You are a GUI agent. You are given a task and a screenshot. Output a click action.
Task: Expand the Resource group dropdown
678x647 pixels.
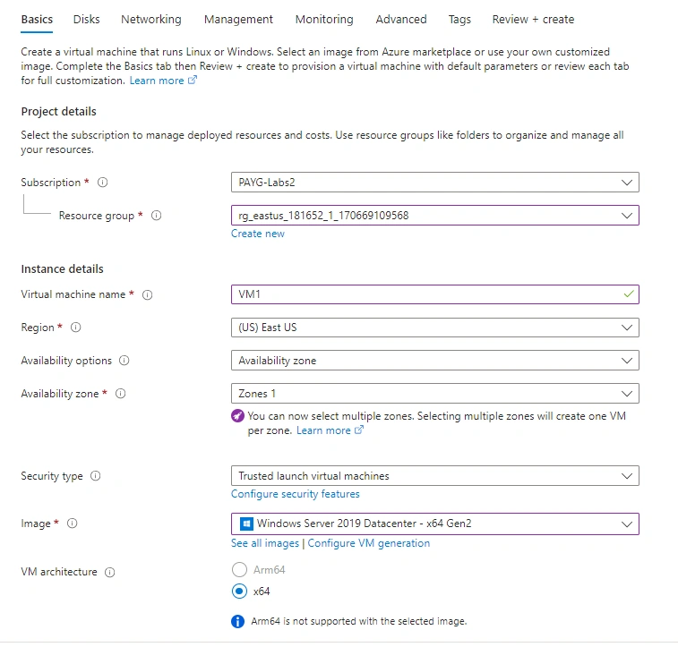(435, 215)
